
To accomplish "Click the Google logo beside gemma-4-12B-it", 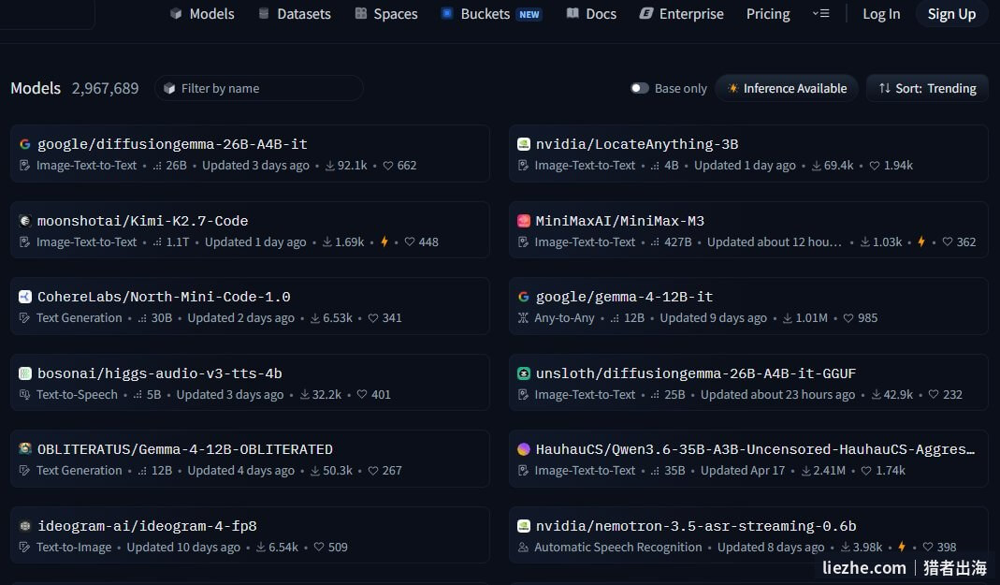I will coord(524,297).
